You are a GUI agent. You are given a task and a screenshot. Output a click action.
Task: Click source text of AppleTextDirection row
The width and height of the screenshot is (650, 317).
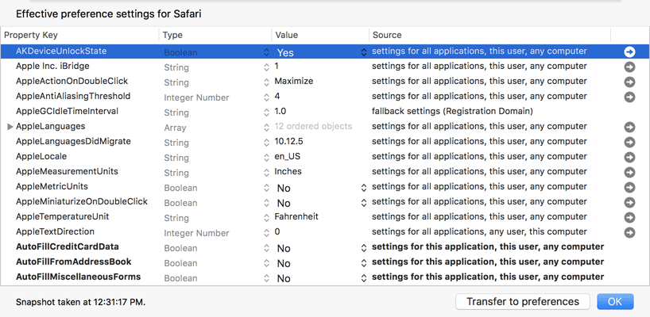[x=479, y=231]
